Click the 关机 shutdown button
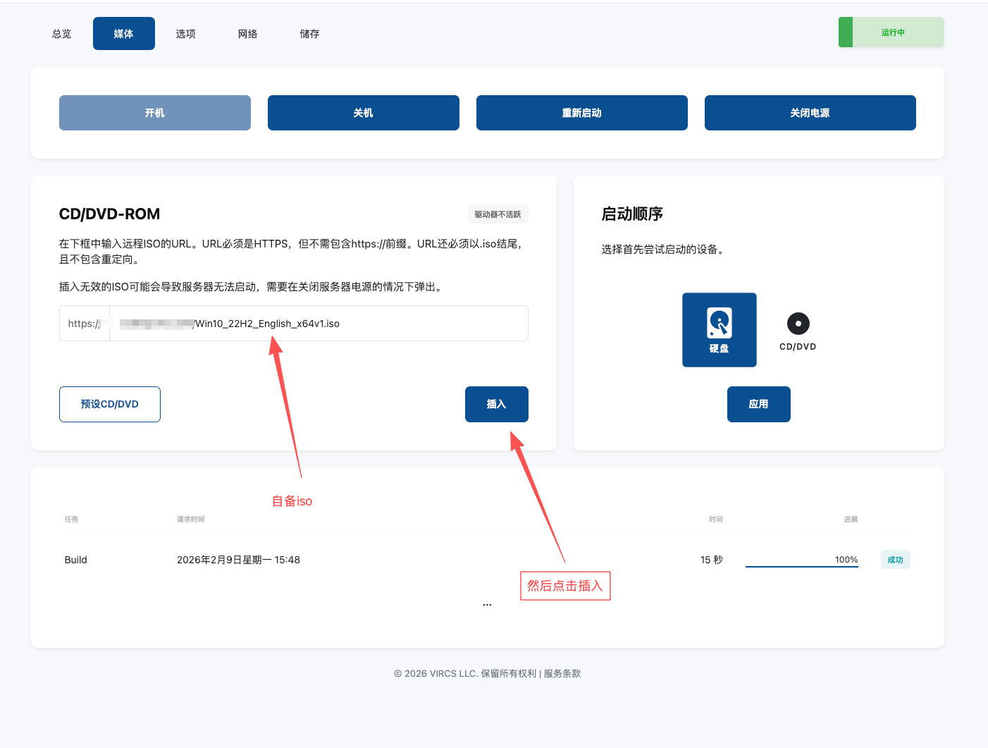 (364, 113)
